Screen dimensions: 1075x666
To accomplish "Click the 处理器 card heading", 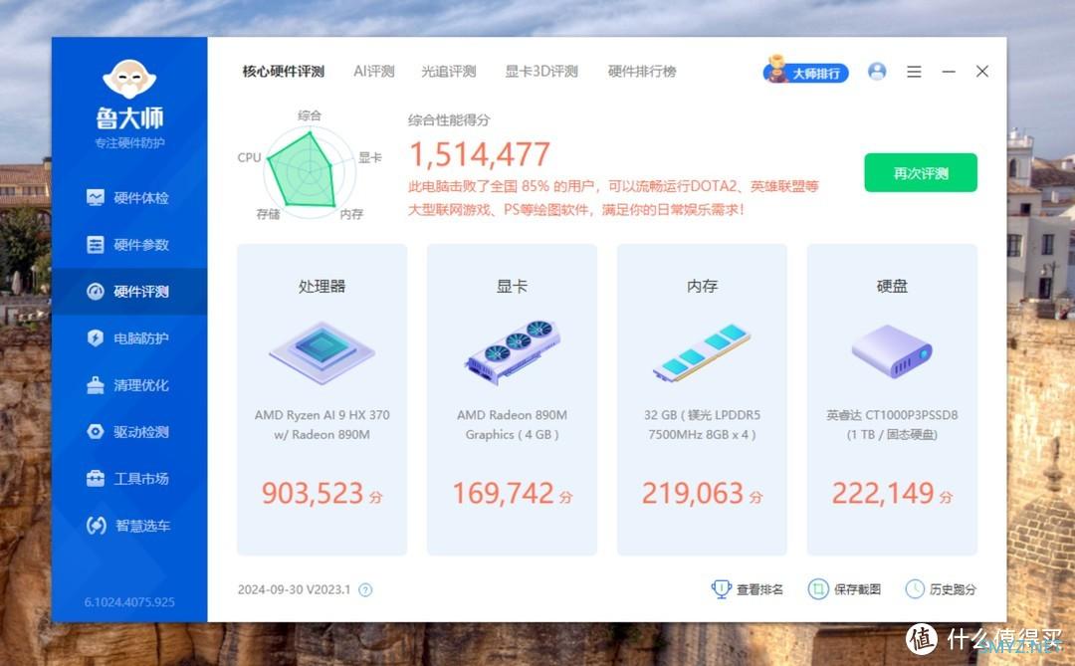I will (322, 286).
